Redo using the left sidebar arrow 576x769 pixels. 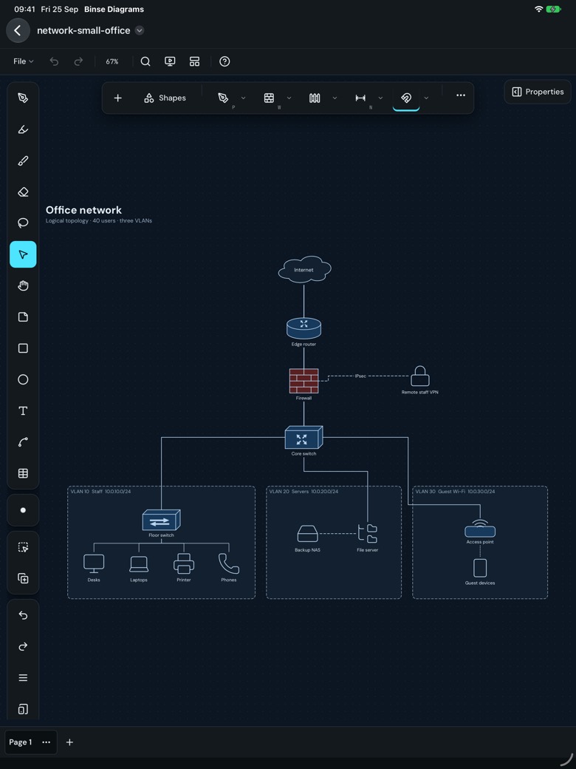click(23, 646)
